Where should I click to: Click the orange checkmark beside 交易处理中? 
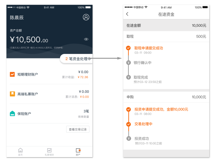(128, 124)
